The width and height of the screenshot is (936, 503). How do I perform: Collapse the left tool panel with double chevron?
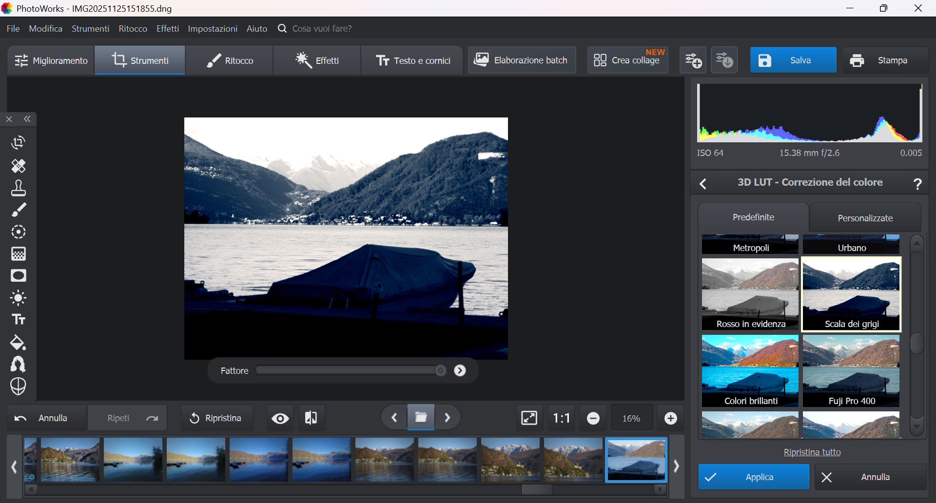tap(28, 119)
